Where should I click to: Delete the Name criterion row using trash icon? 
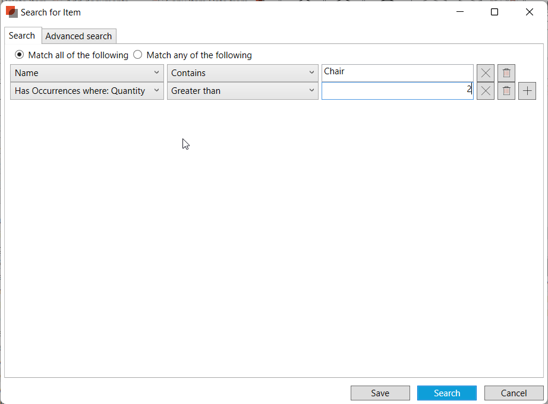506,73
